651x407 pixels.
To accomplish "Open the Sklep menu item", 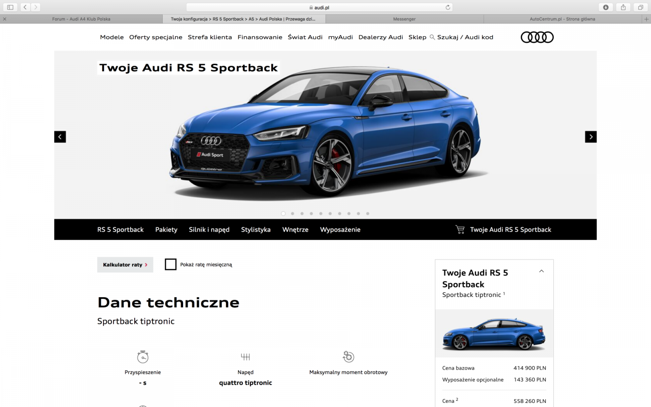I will click(x=417, y=37).
